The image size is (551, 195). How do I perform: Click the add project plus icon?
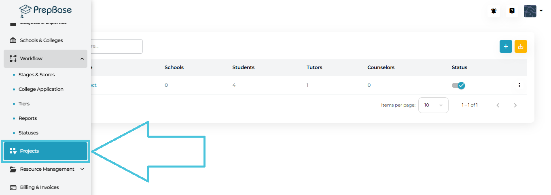(x=506, y=46)
